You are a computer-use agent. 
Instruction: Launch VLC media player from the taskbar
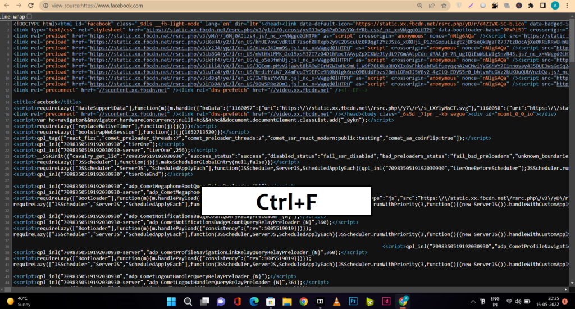tap(336, 302)
